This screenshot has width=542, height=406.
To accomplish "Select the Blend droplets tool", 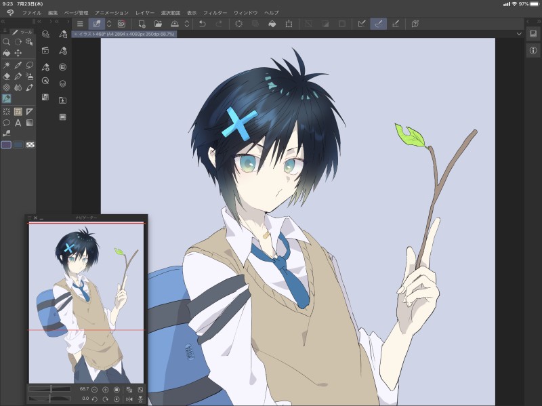I will pyautogui.click(x=18, y=87).
